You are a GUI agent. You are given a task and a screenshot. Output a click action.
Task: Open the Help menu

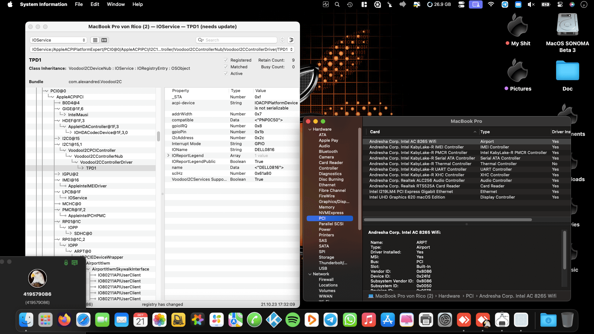(x=138, y=4)
